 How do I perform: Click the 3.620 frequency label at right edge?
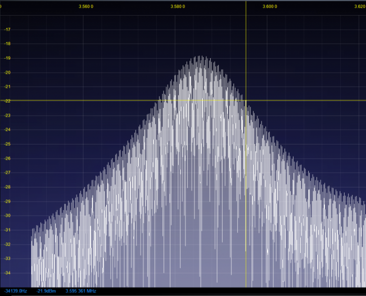360,7
